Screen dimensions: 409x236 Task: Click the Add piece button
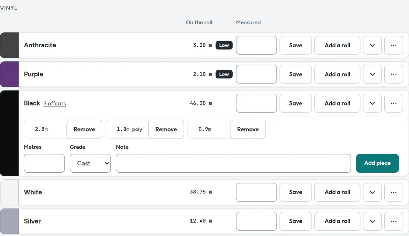pos(377,163)
